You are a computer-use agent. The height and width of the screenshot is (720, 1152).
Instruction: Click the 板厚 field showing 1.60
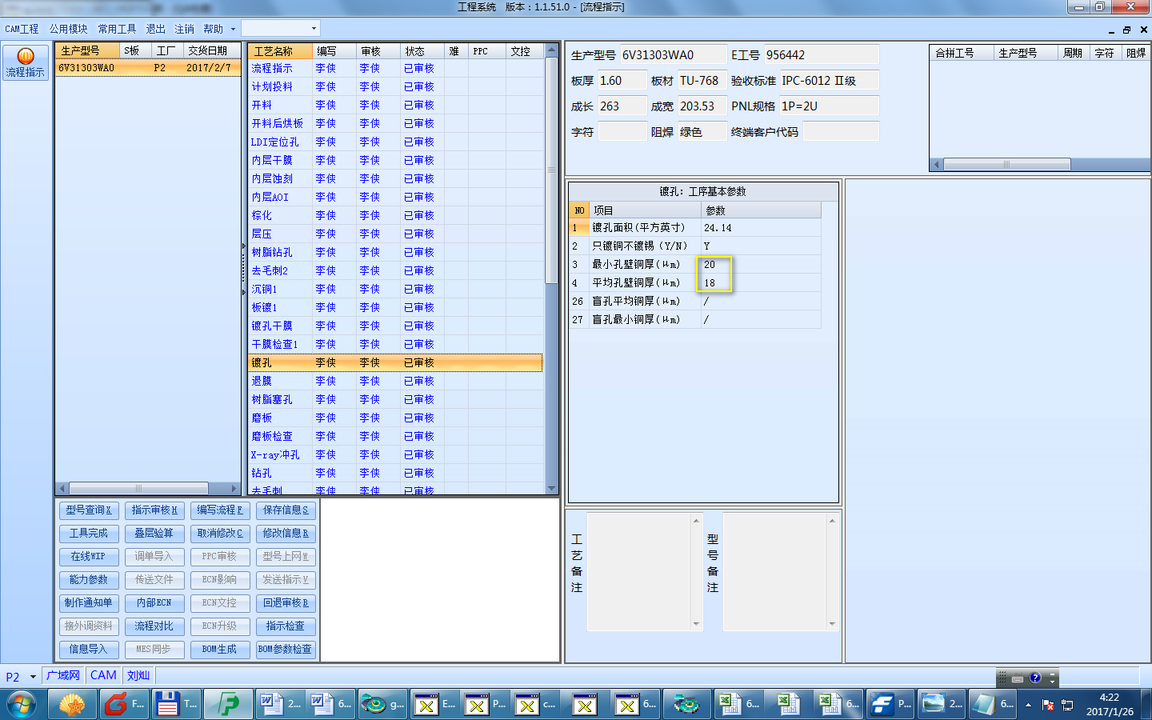click(x=622, y=81)
